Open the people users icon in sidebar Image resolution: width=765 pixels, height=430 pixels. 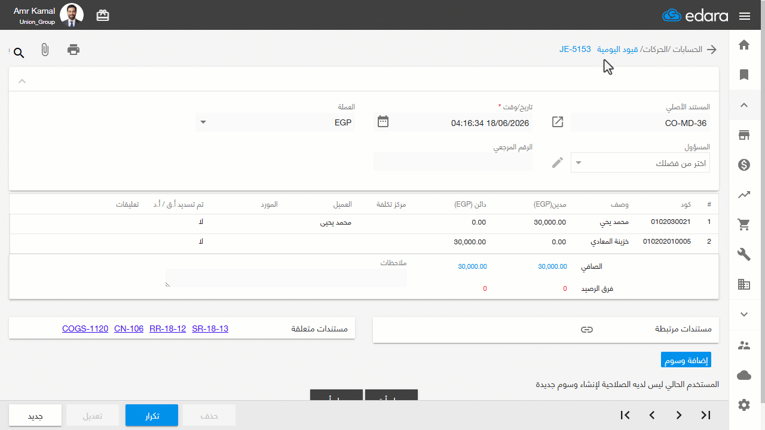[744, 345]
